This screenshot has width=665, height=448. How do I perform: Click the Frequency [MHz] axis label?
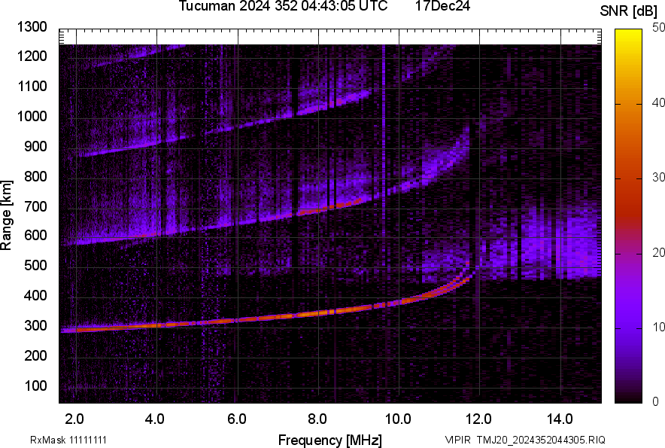click(330, 440)
